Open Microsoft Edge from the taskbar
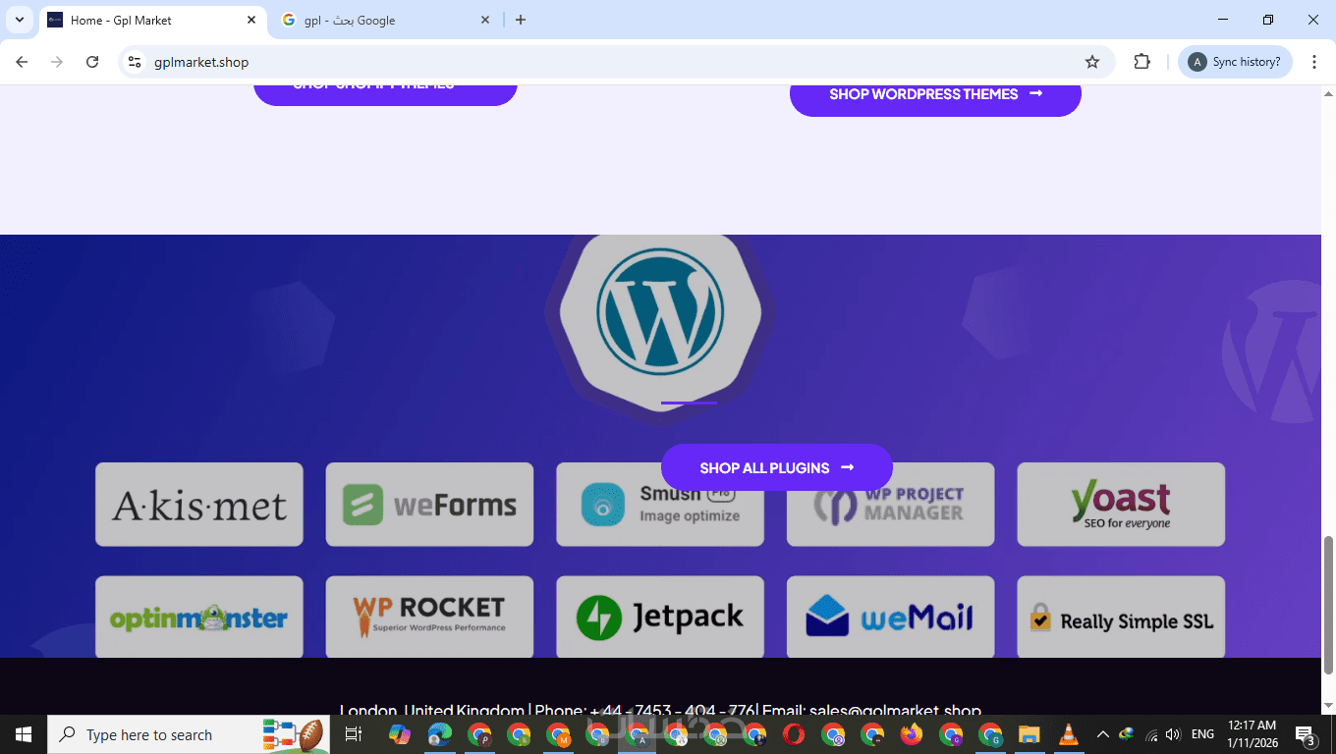Image resolution: width=1336 pixels, height=754 pixels. [439, 734]
